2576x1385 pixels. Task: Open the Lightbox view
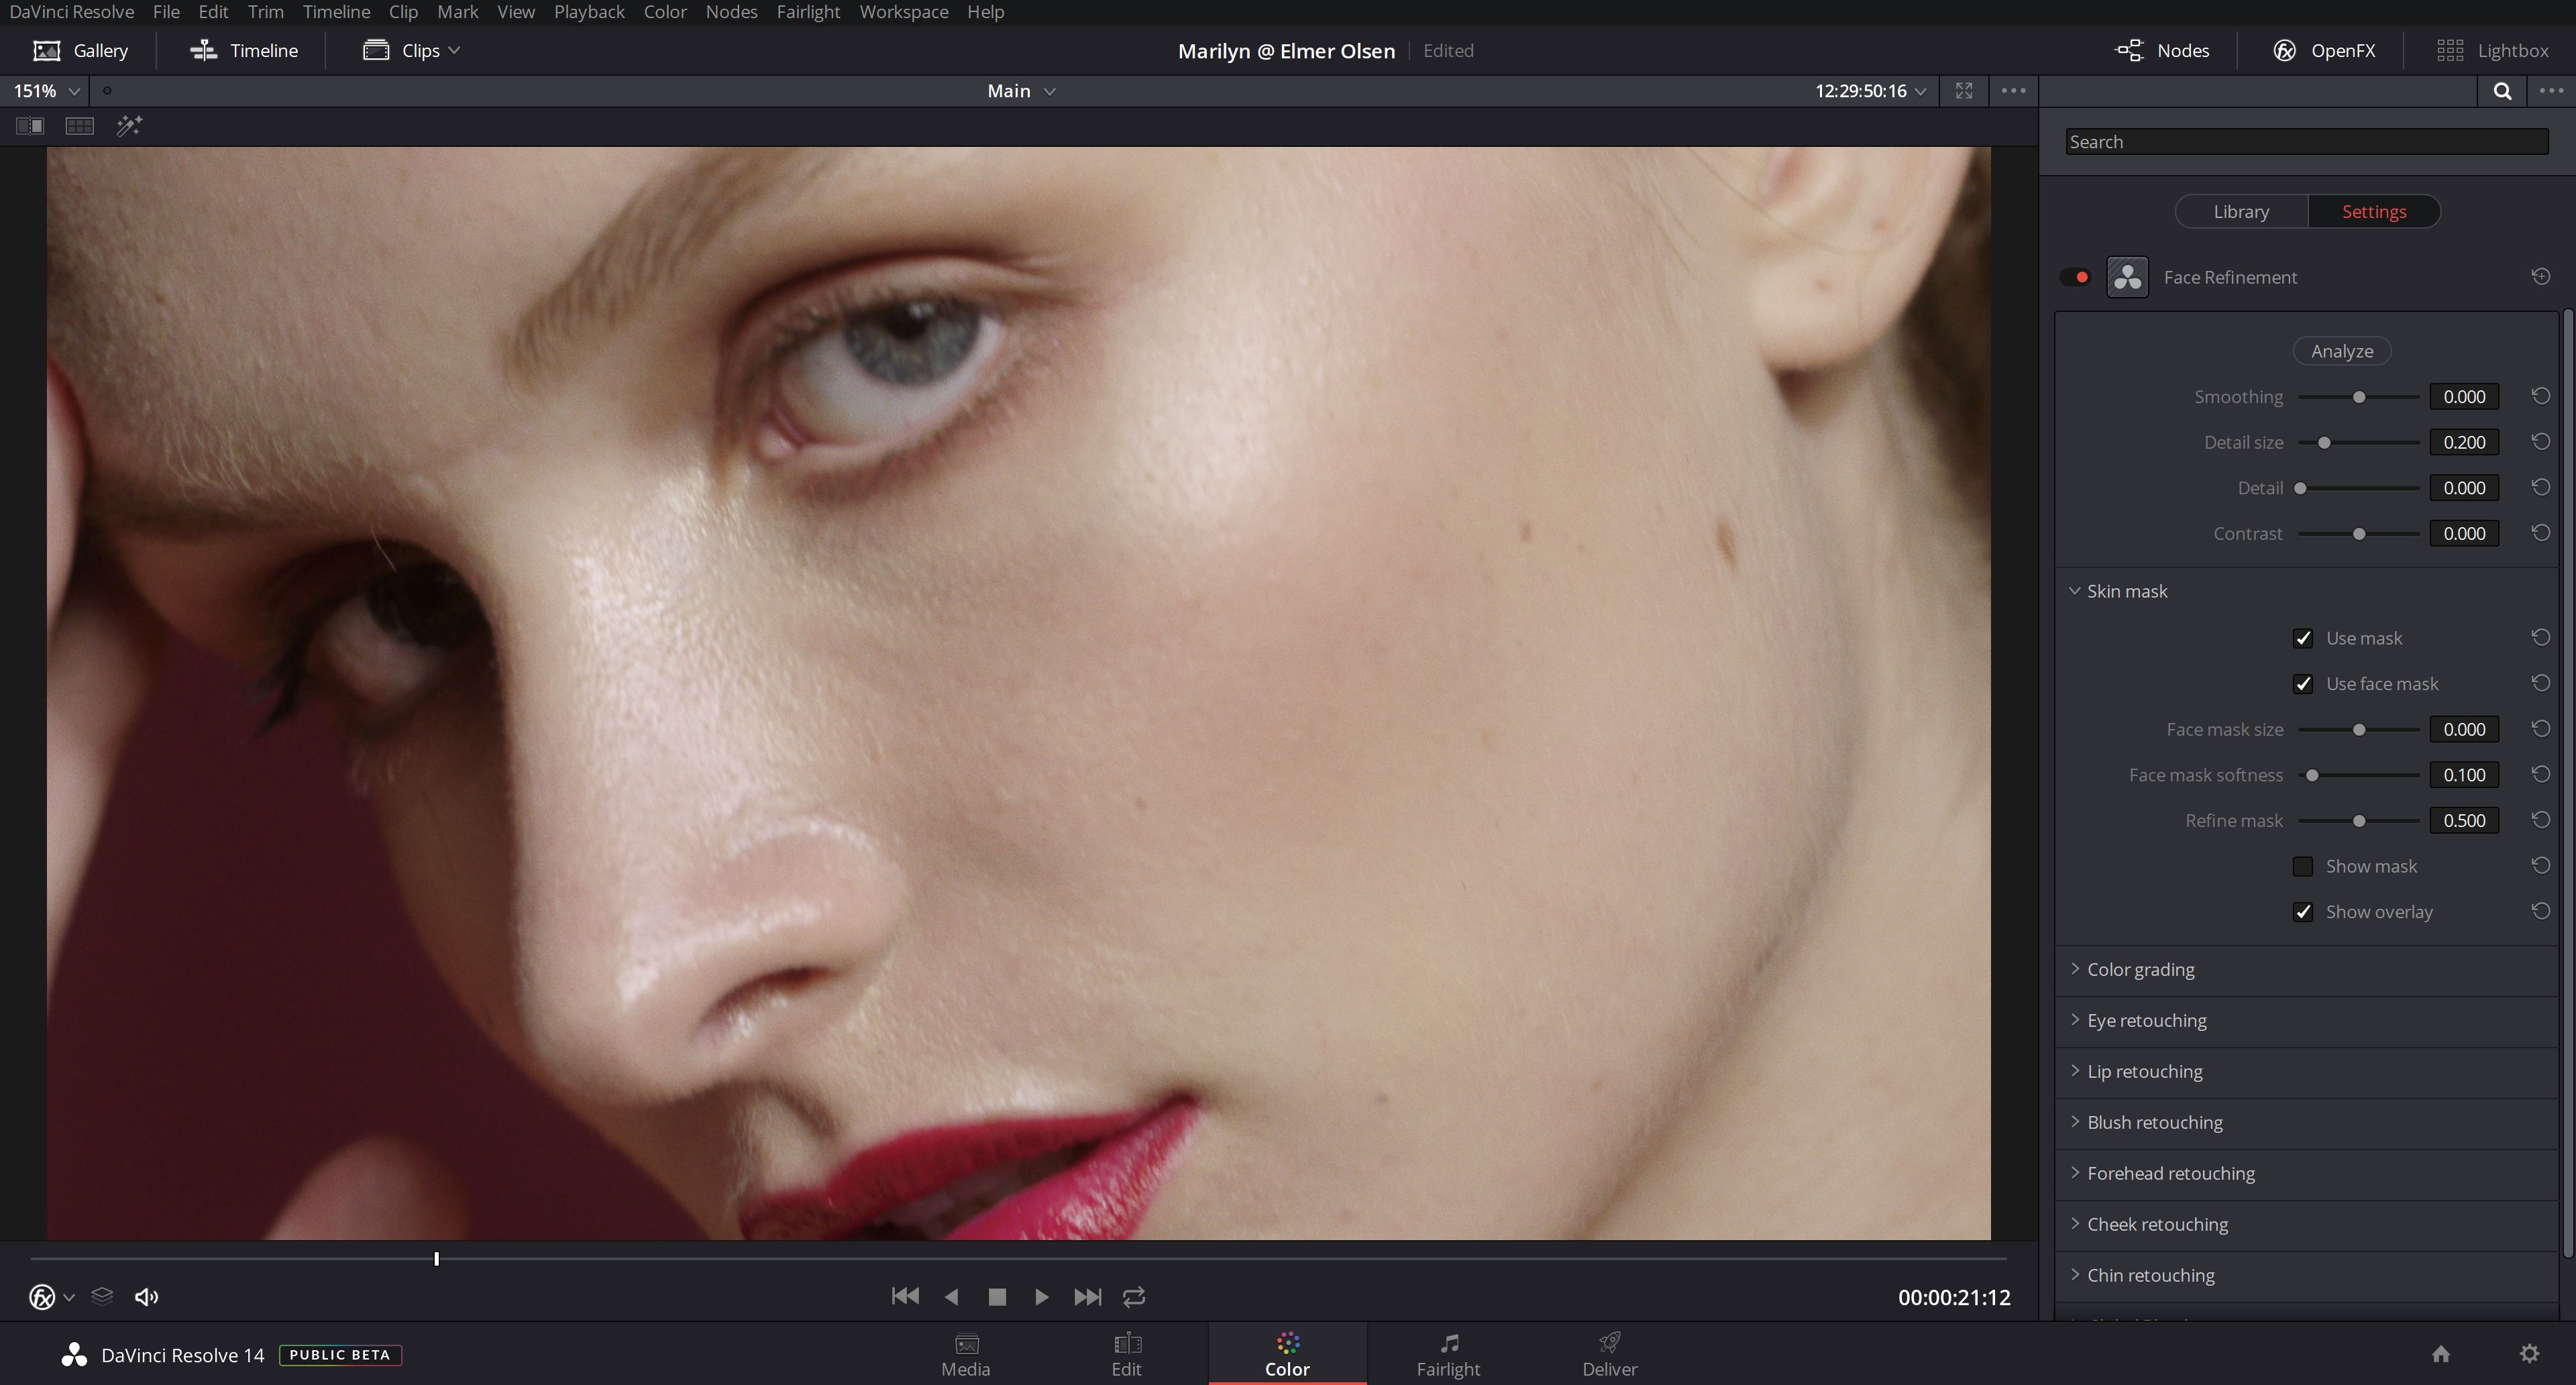[x=2492, y=50]
